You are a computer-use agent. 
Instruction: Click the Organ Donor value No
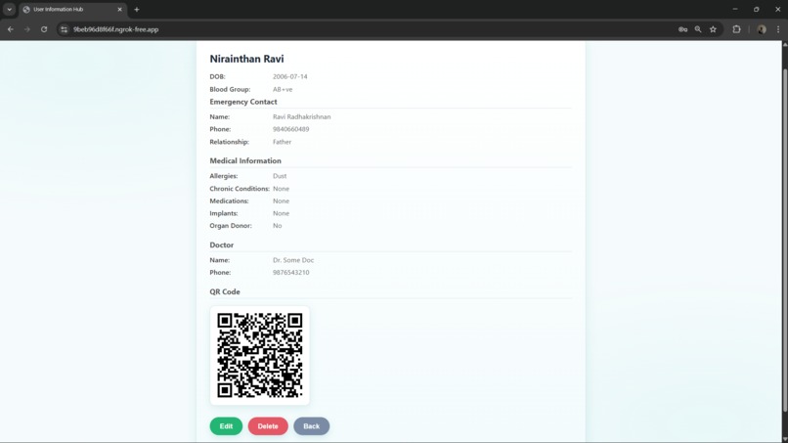pos(277,226)
